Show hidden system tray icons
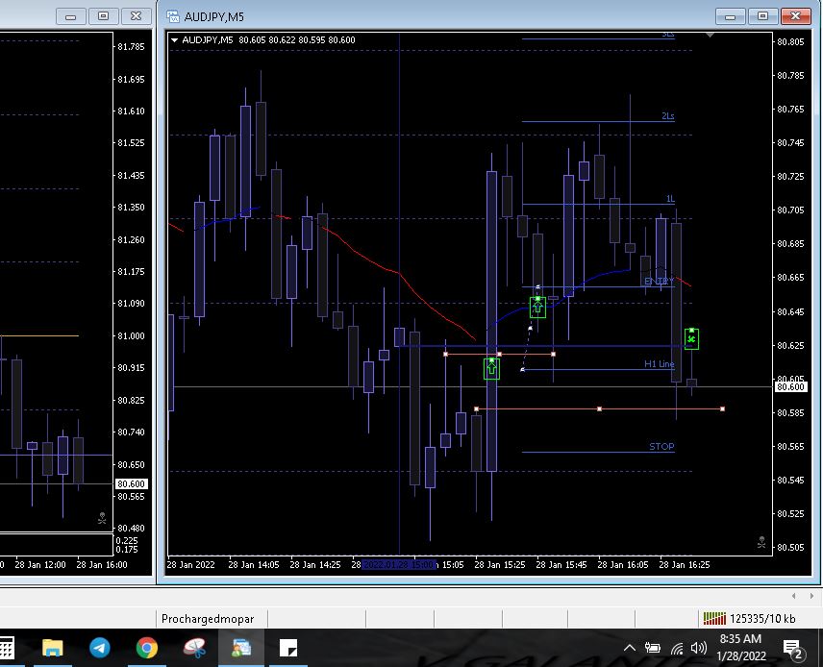The height and width of the screenshot is (667, 823). point(630,648)
